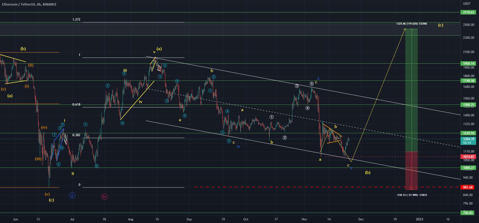Viewport: 479px width, 223px height.
Task: Click the current price label 1204.39
Action: tap(468, 139)
